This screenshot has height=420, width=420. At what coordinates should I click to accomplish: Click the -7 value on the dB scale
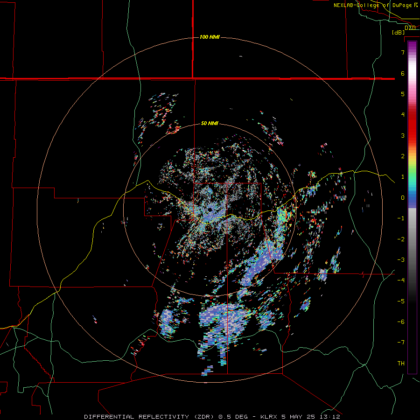pyautogui.click(x=401, y=343)
